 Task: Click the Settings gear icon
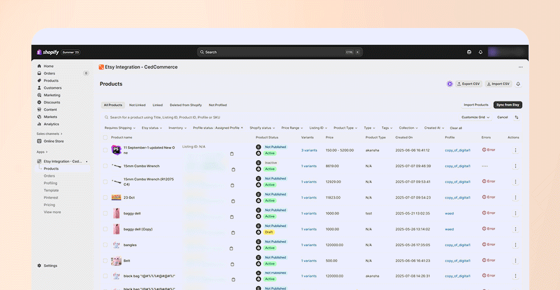39,266
